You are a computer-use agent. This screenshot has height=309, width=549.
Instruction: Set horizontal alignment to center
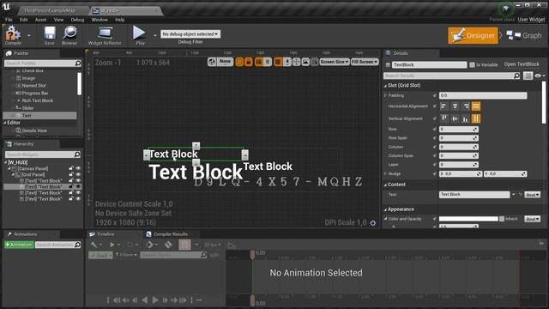tap(455, 106)
